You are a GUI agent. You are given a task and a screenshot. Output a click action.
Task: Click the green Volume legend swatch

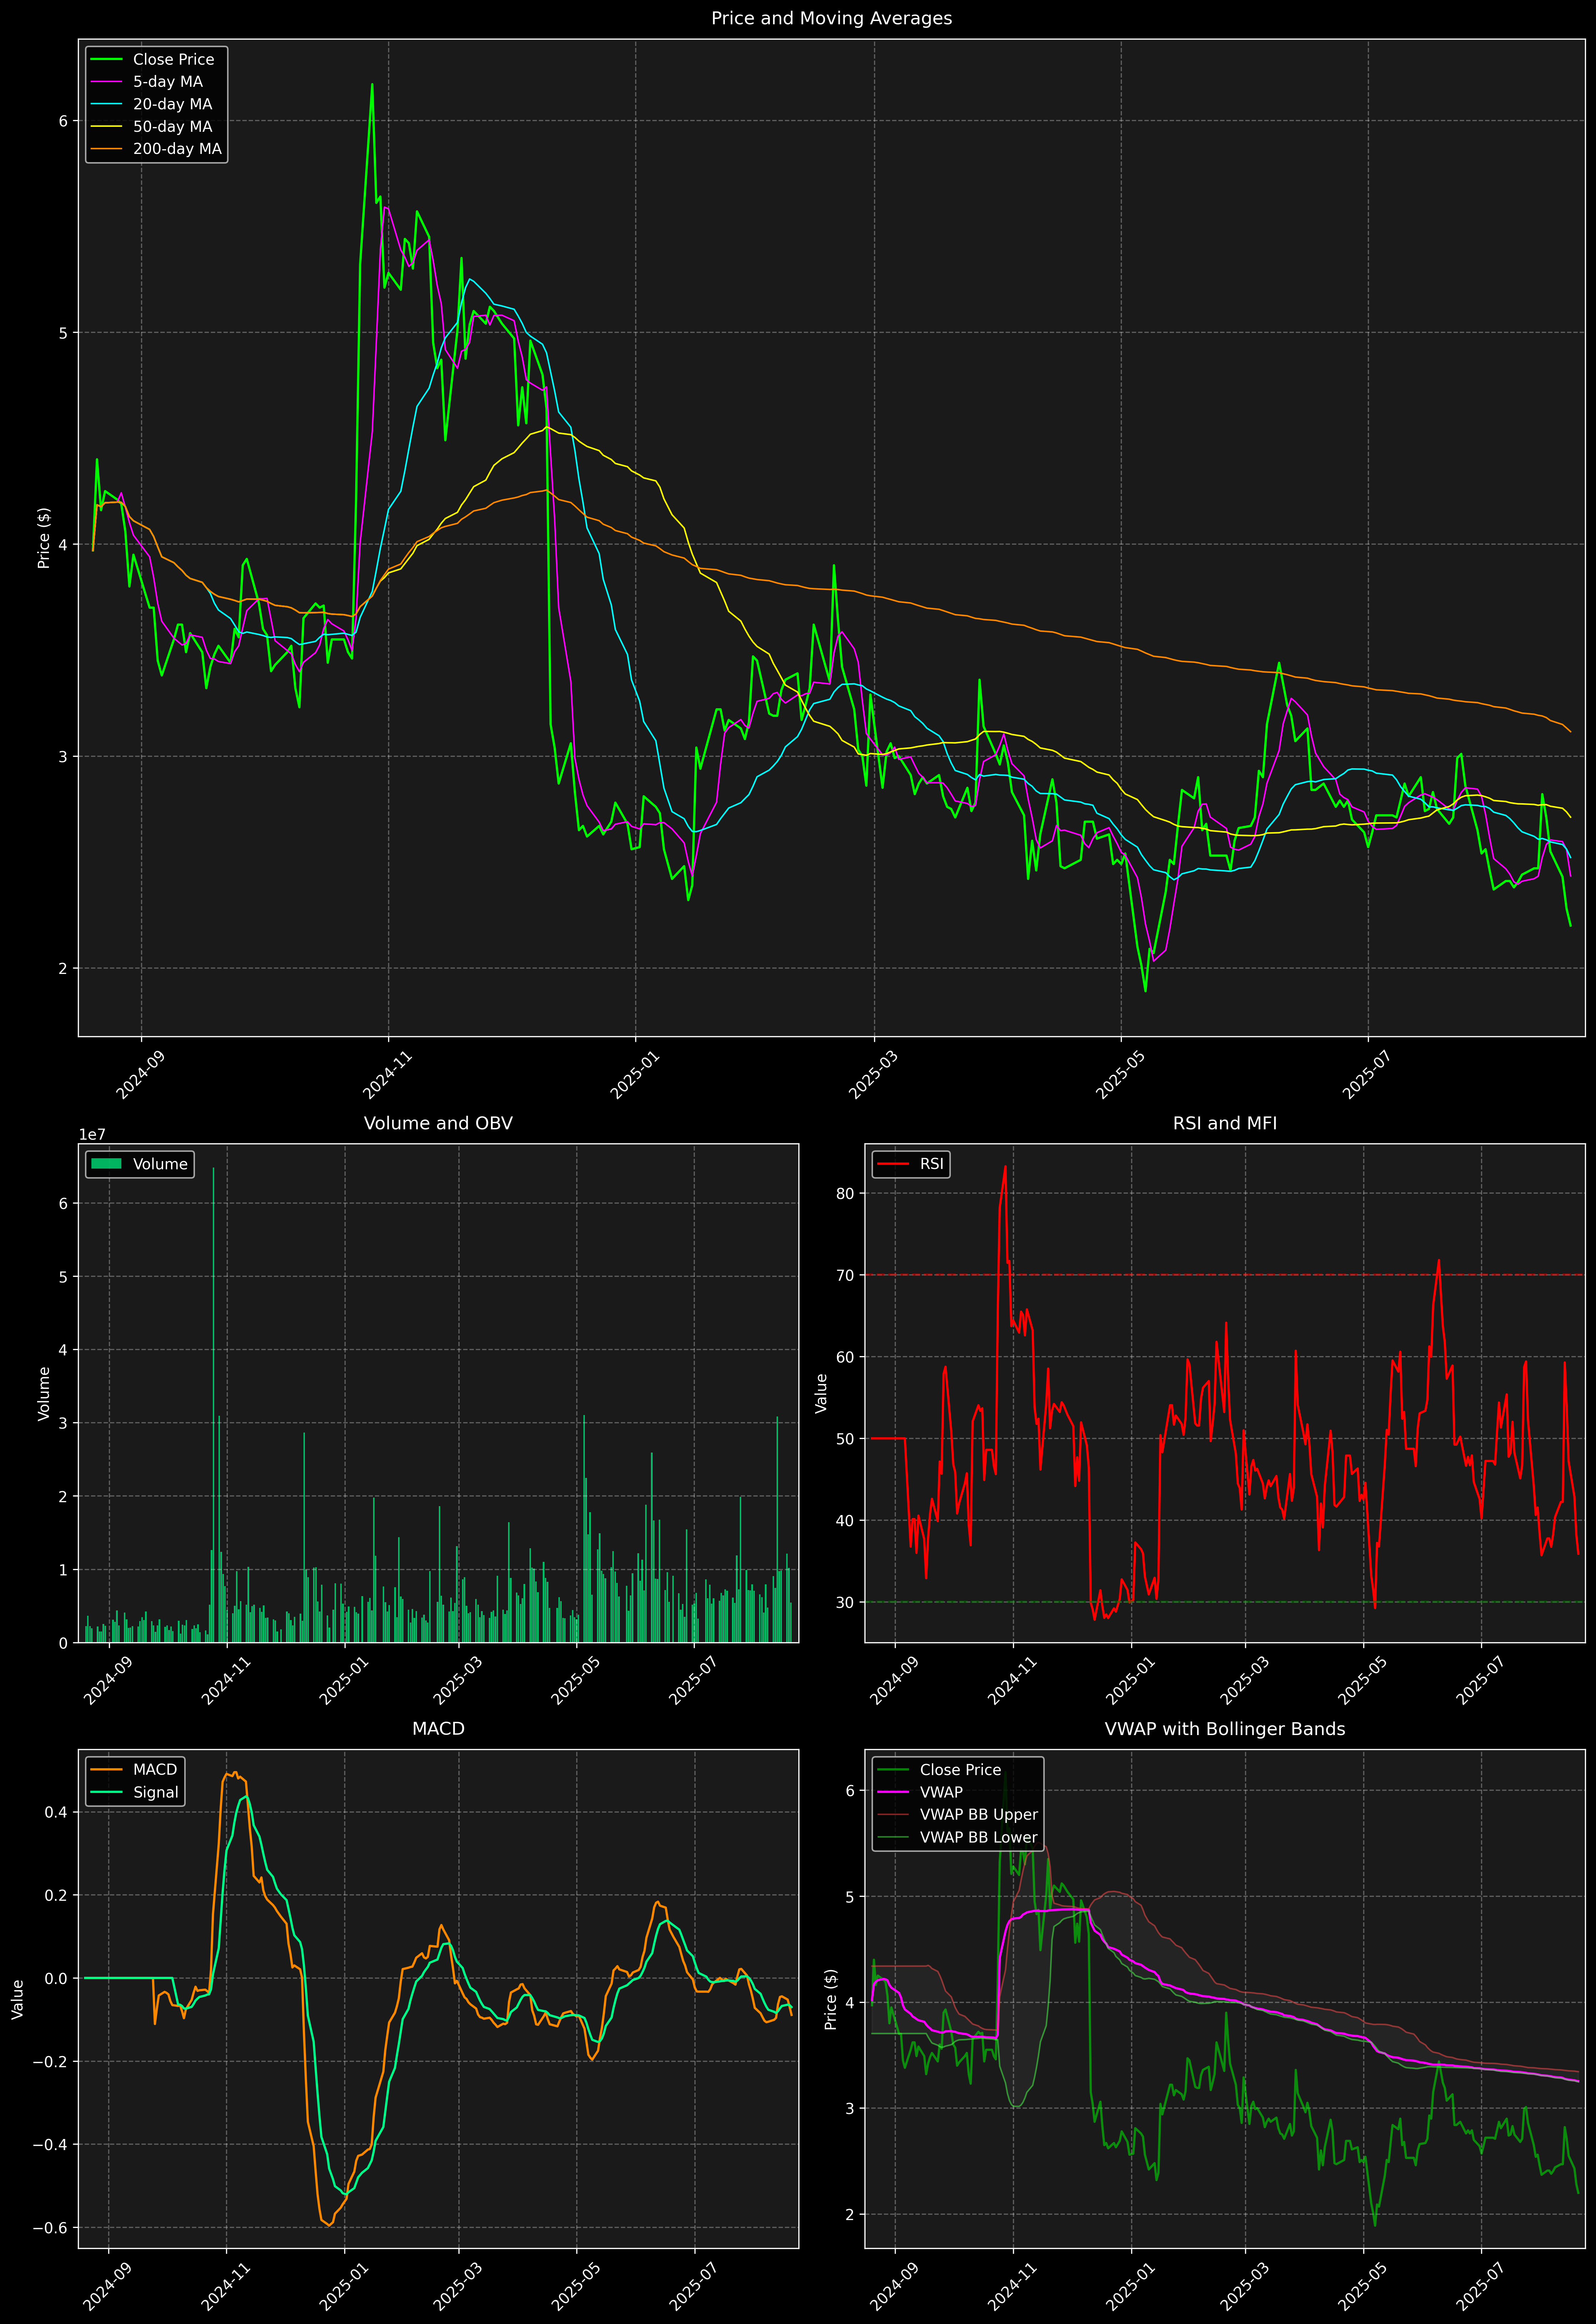[106, 1164]
